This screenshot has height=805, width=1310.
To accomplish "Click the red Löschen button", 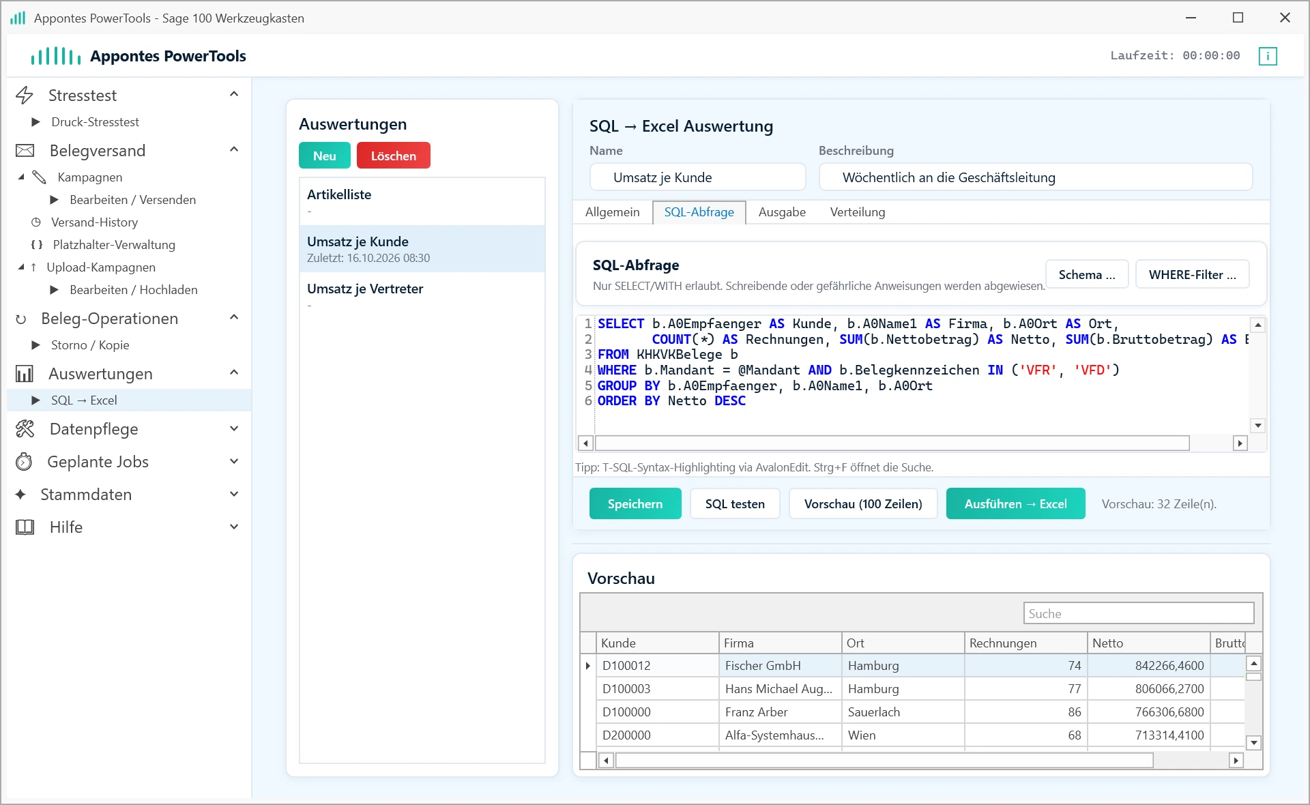I will [394, 156].
